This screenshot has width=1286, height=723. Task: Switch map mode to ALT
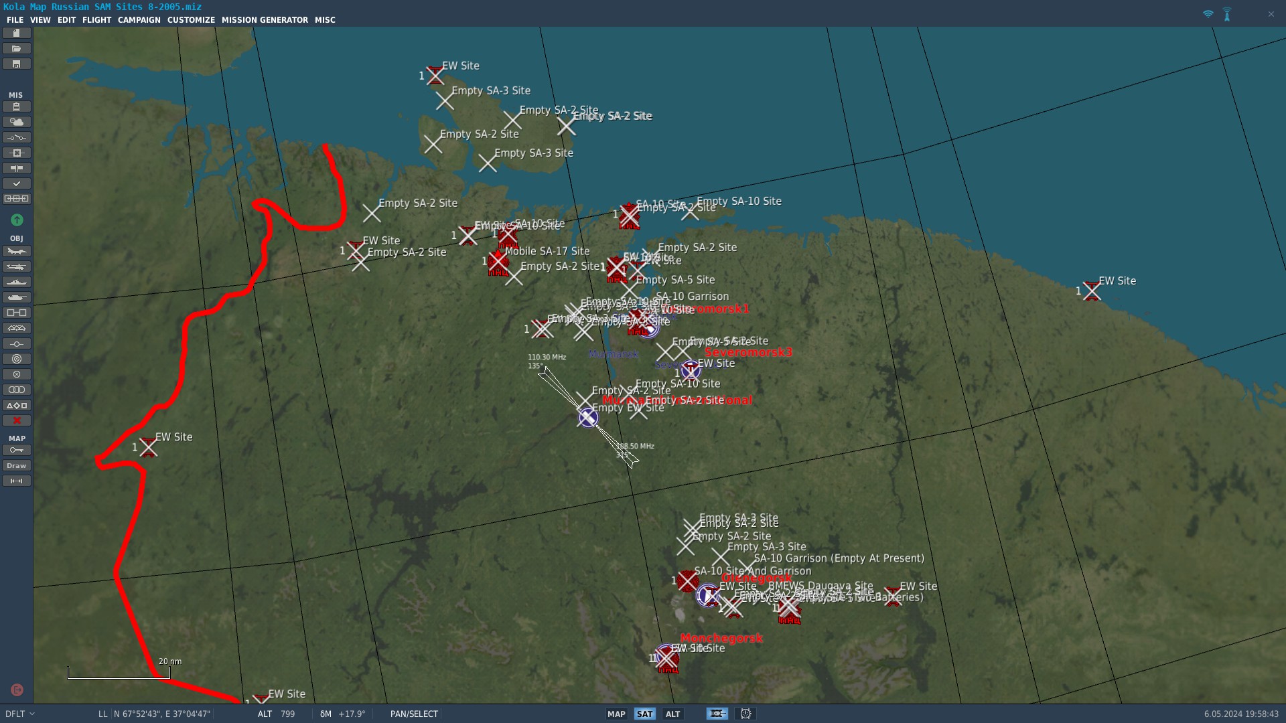coord(672,714)
